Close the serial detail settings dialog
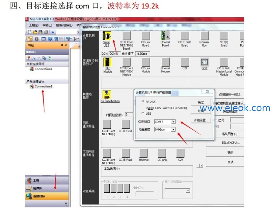Viewport: 270px width, 215px height. tap(208, 91)
